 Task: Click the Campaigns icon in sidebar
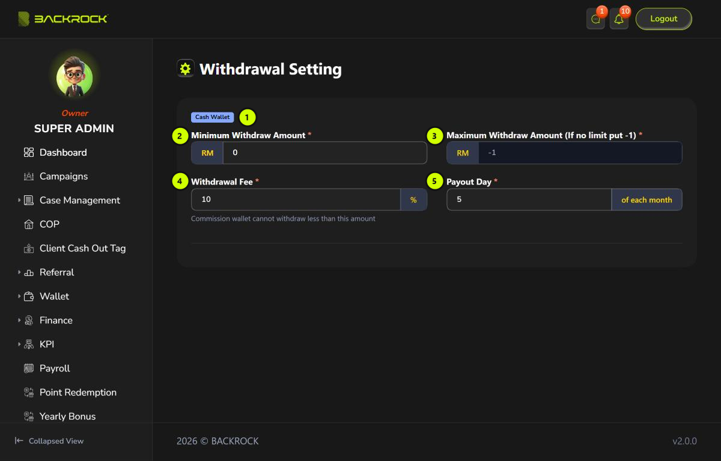29,177
